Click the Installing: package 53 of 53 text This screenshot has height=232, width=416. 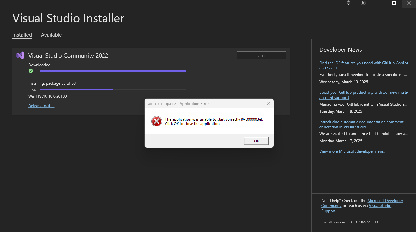tap(52, 83)
